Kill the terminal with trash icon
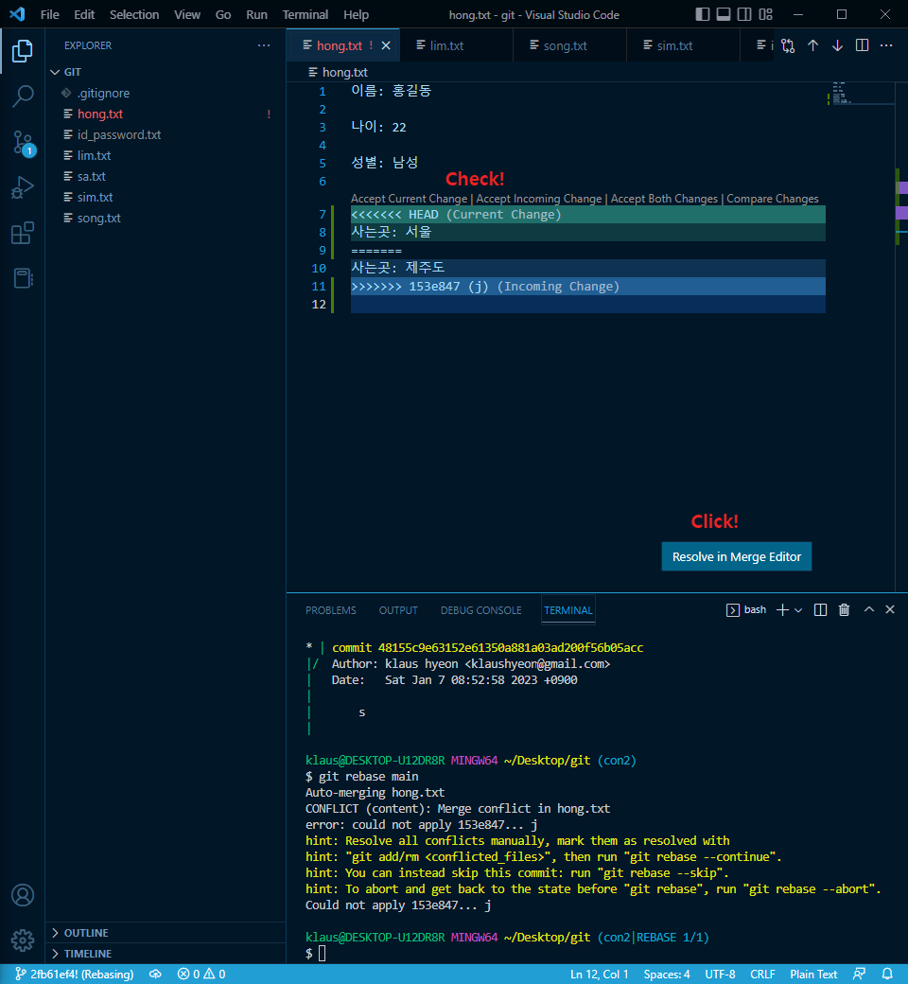Viewport: 908px width, 984px height. click(844, 610)
